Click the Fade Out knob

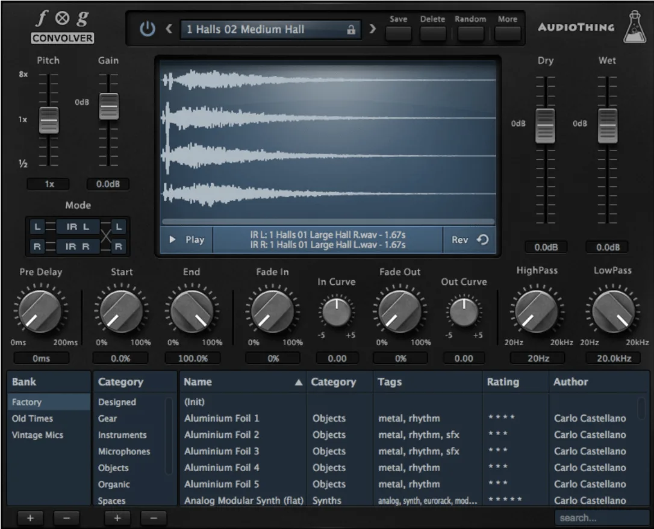(x=400, y=311)
